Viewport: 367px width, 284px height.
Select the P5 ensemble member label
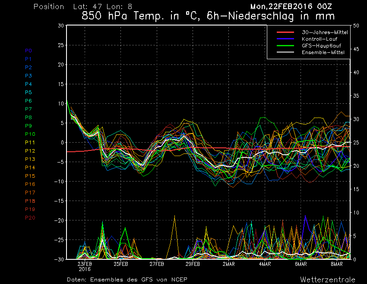[x=28, y=93]
